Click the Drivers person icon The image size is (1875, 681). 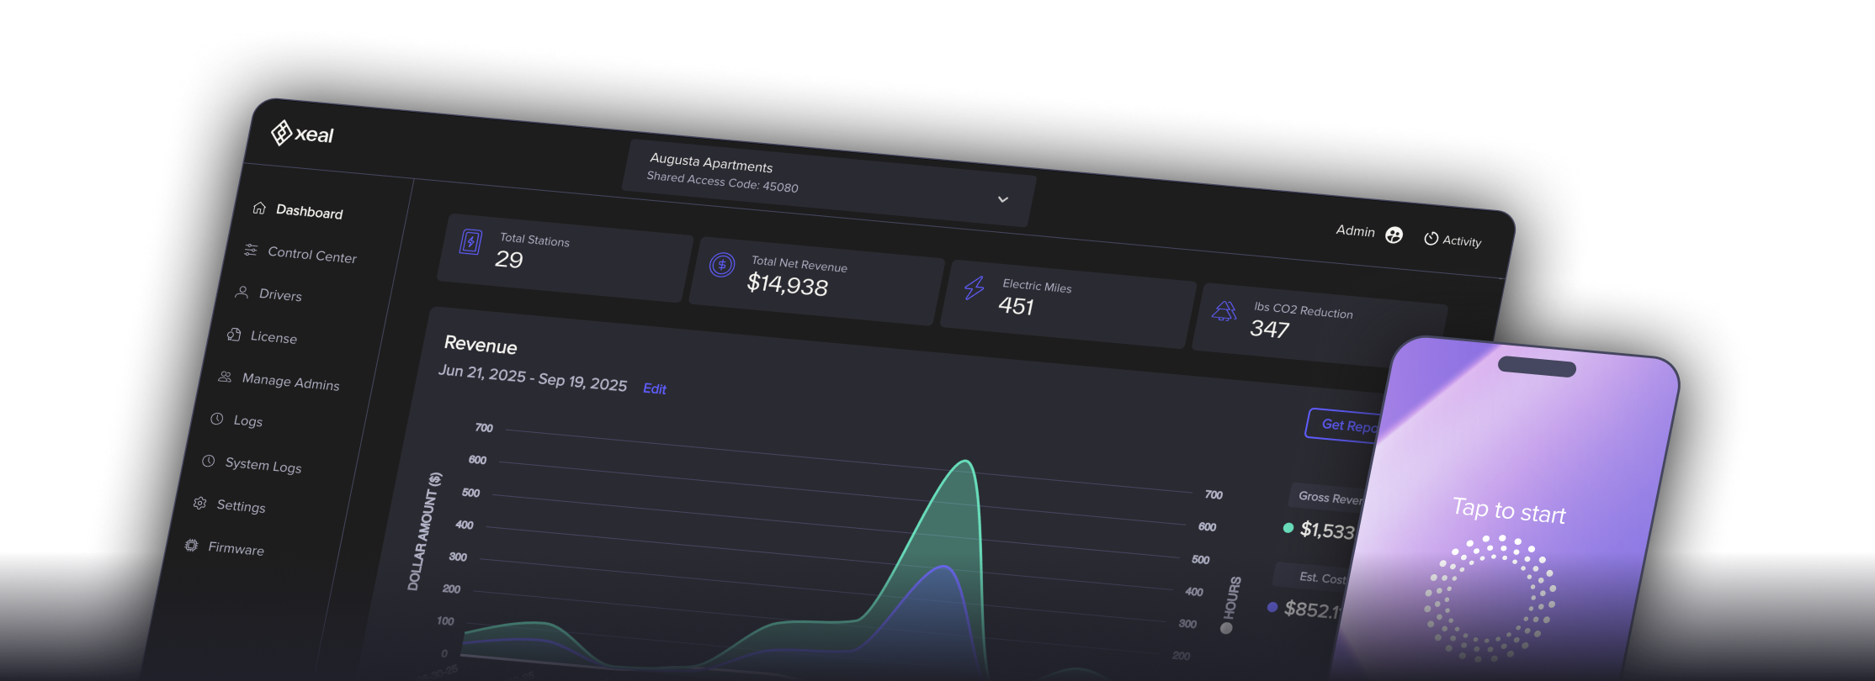click(242, 292)
